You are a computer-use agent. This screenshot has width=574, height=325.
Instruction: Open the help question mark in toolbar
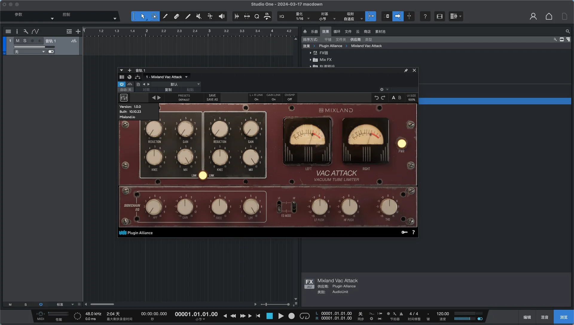(425, 16)
